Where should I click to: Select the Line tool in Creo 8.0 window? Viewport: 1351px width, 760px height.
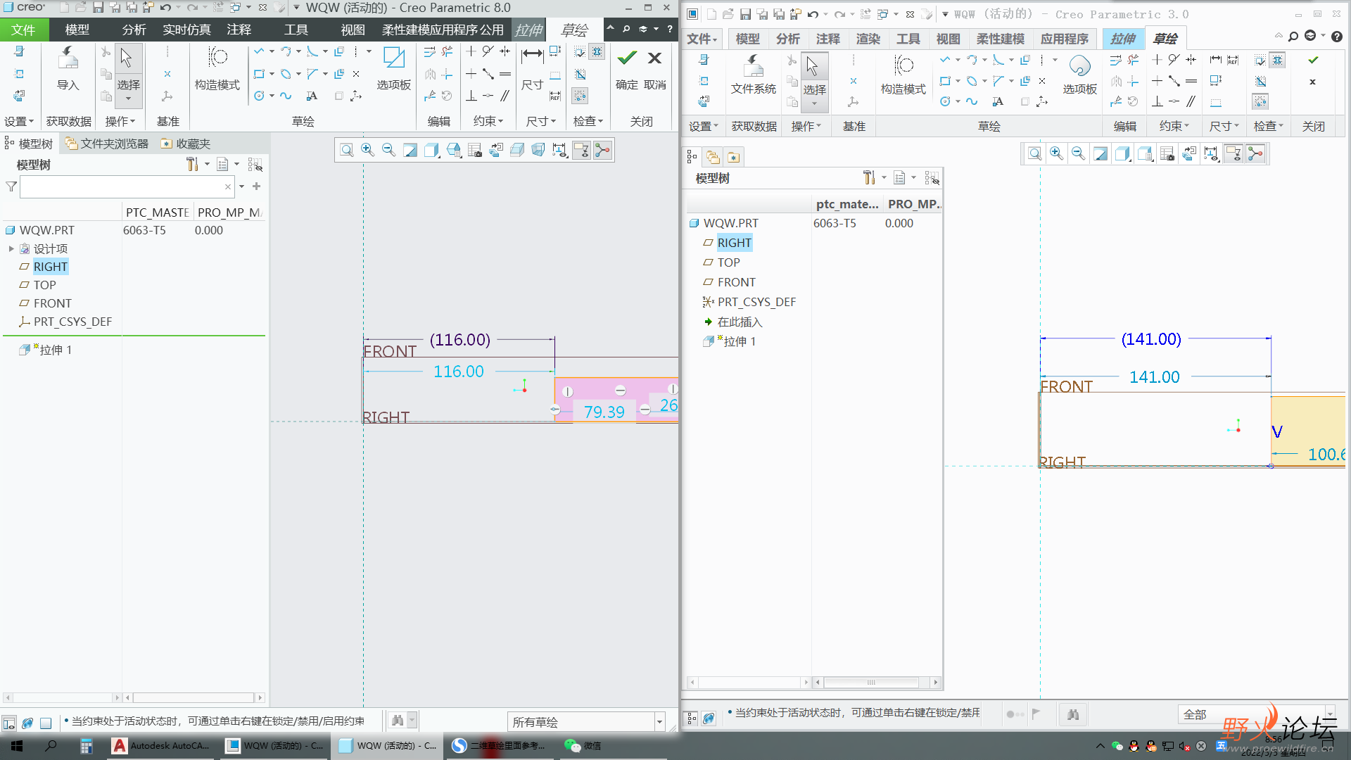(x=259, y=51)
